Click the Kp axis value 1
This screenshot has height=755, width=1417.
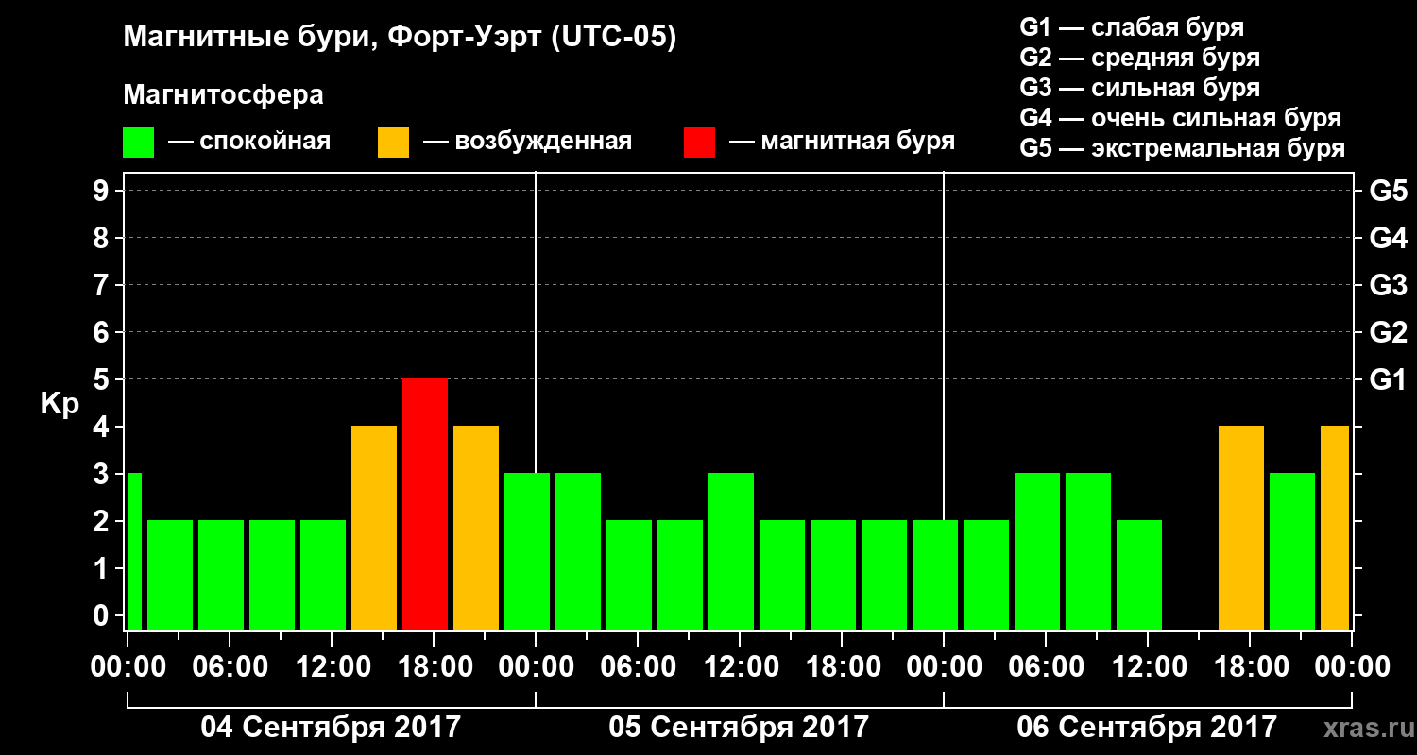click(103, 568)
